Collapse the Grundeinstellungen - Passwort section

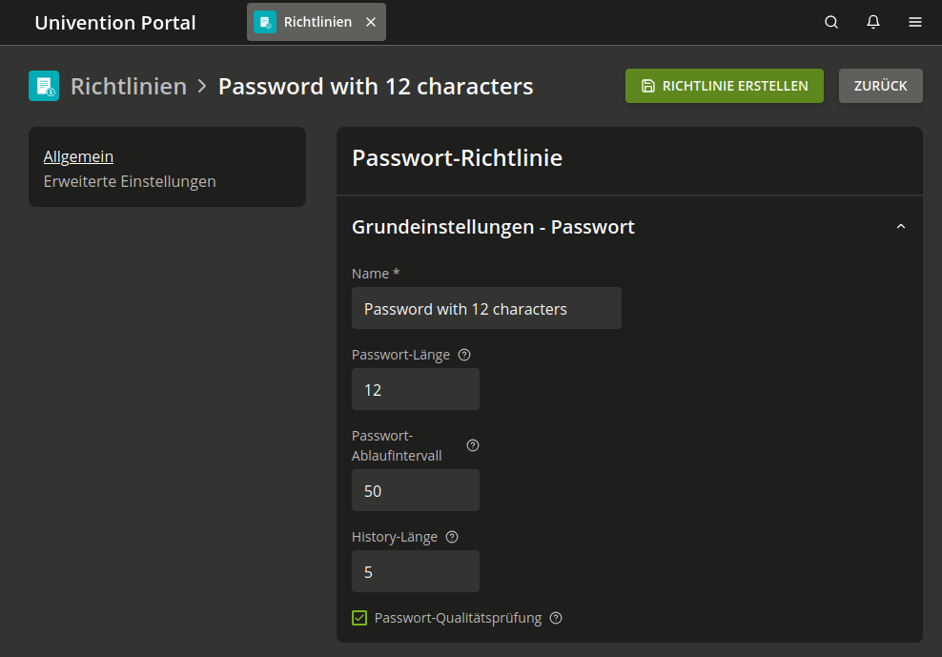tap(901, 227)
